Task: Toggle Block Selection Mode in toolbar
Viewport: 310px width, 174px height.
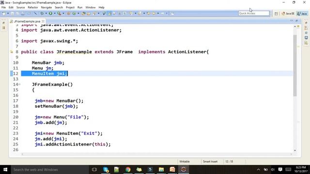Action: [119, 14]
